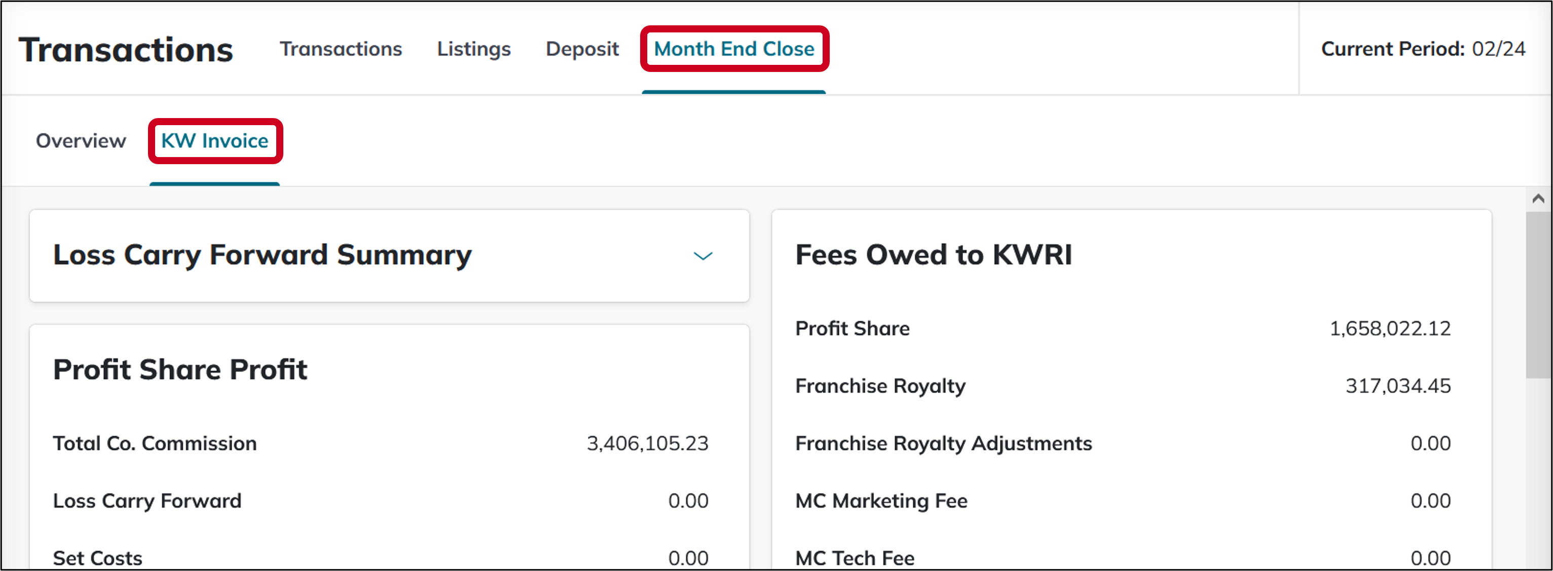
Task: Go to the Deposit page
Action: click(x=581, y=49)
